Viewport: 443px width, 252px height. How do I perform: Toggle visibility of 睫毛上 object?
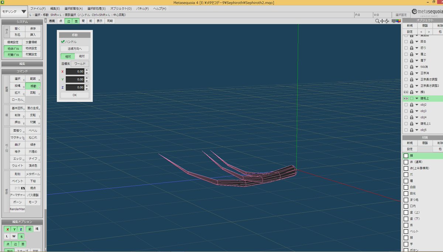point(406,99)
